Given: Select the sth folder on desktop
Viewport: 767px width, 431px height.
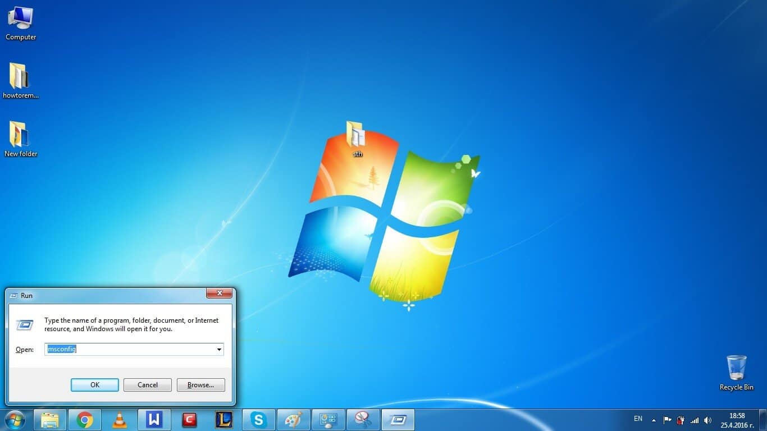Looking at the screenshot, I should click(x=357, y=139).
